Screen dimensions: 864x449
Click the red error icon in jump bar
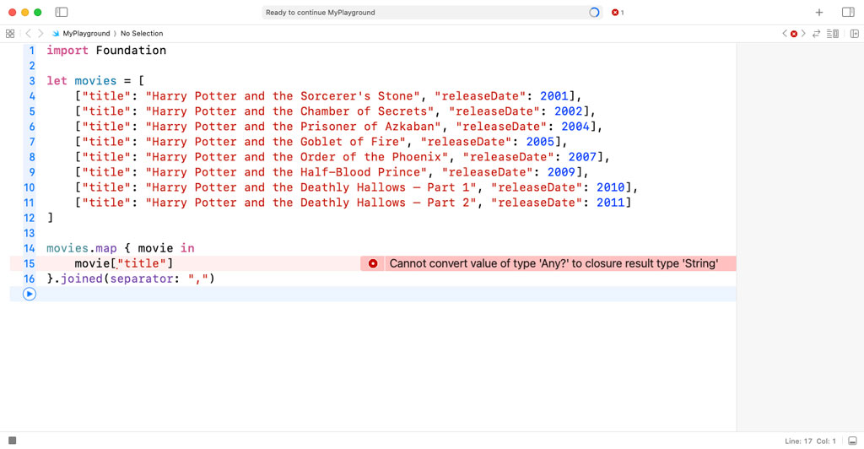794,34
